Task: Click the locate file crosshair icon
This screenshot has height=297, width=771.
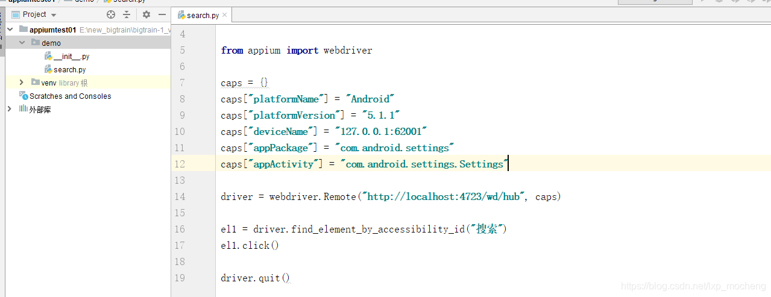Action: point(110,14)
